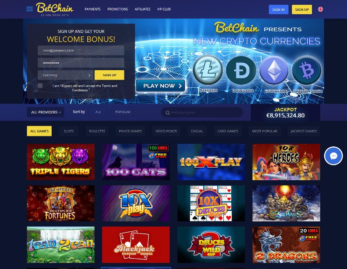Click the BetChain logo in header

pos(55,9)
